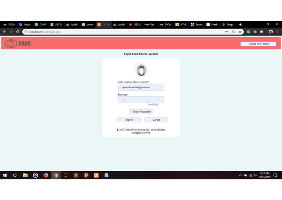
Task: Switch to Chrome in taskbar
Action: (56, 175)
